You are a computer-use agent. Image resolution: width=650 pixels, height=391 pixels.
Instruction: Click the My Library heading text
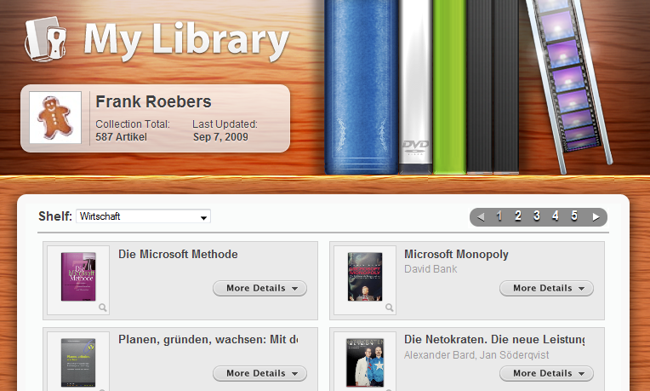(x=186, y=41)
